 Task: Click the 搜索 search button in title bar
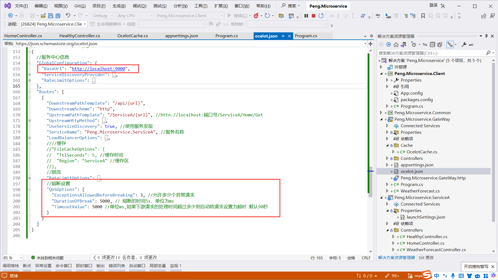[x=290, y=6]
